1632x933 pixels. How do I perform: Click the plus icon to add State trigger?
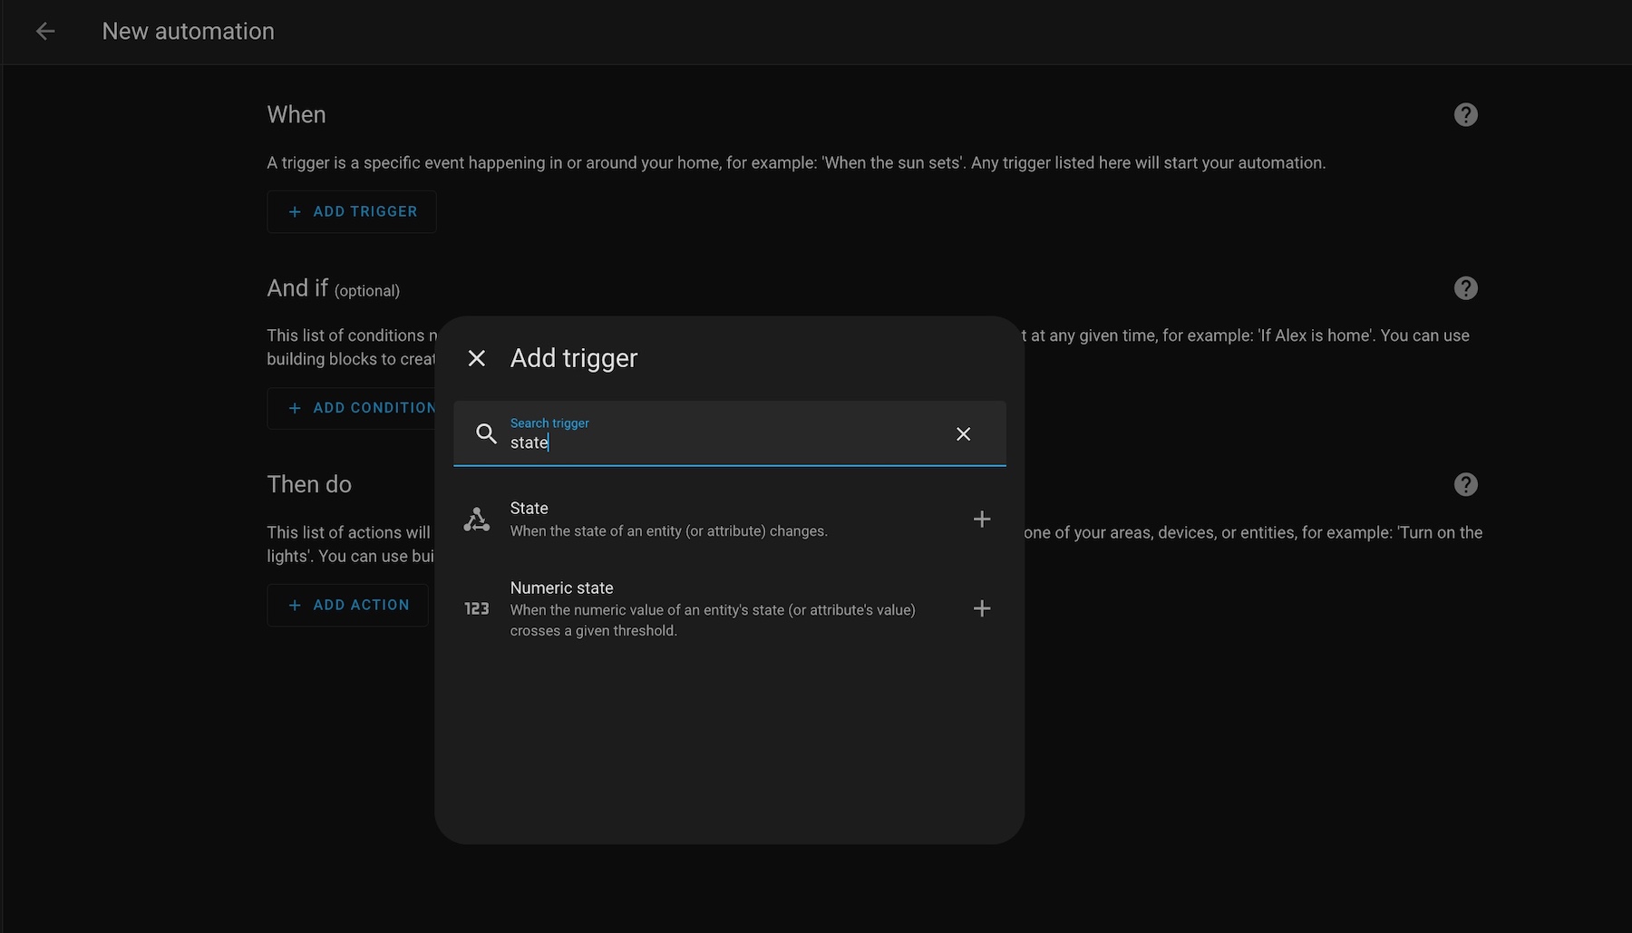point(982,519)
